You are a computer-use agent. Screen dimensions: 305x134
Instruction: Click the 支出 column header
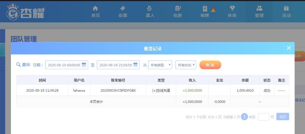coord(219,80)
